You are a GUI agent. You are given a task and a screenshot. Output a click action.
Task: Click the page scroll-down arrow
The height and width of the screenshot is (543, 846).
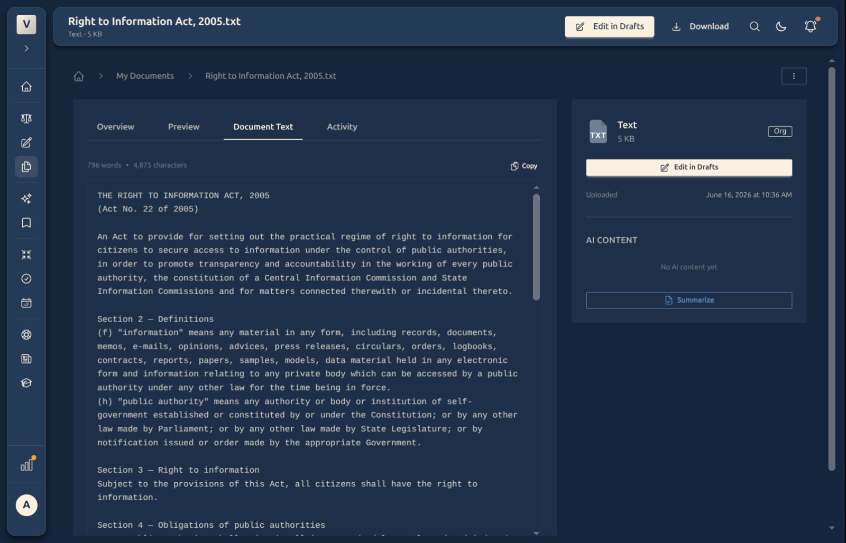point(832,528)
